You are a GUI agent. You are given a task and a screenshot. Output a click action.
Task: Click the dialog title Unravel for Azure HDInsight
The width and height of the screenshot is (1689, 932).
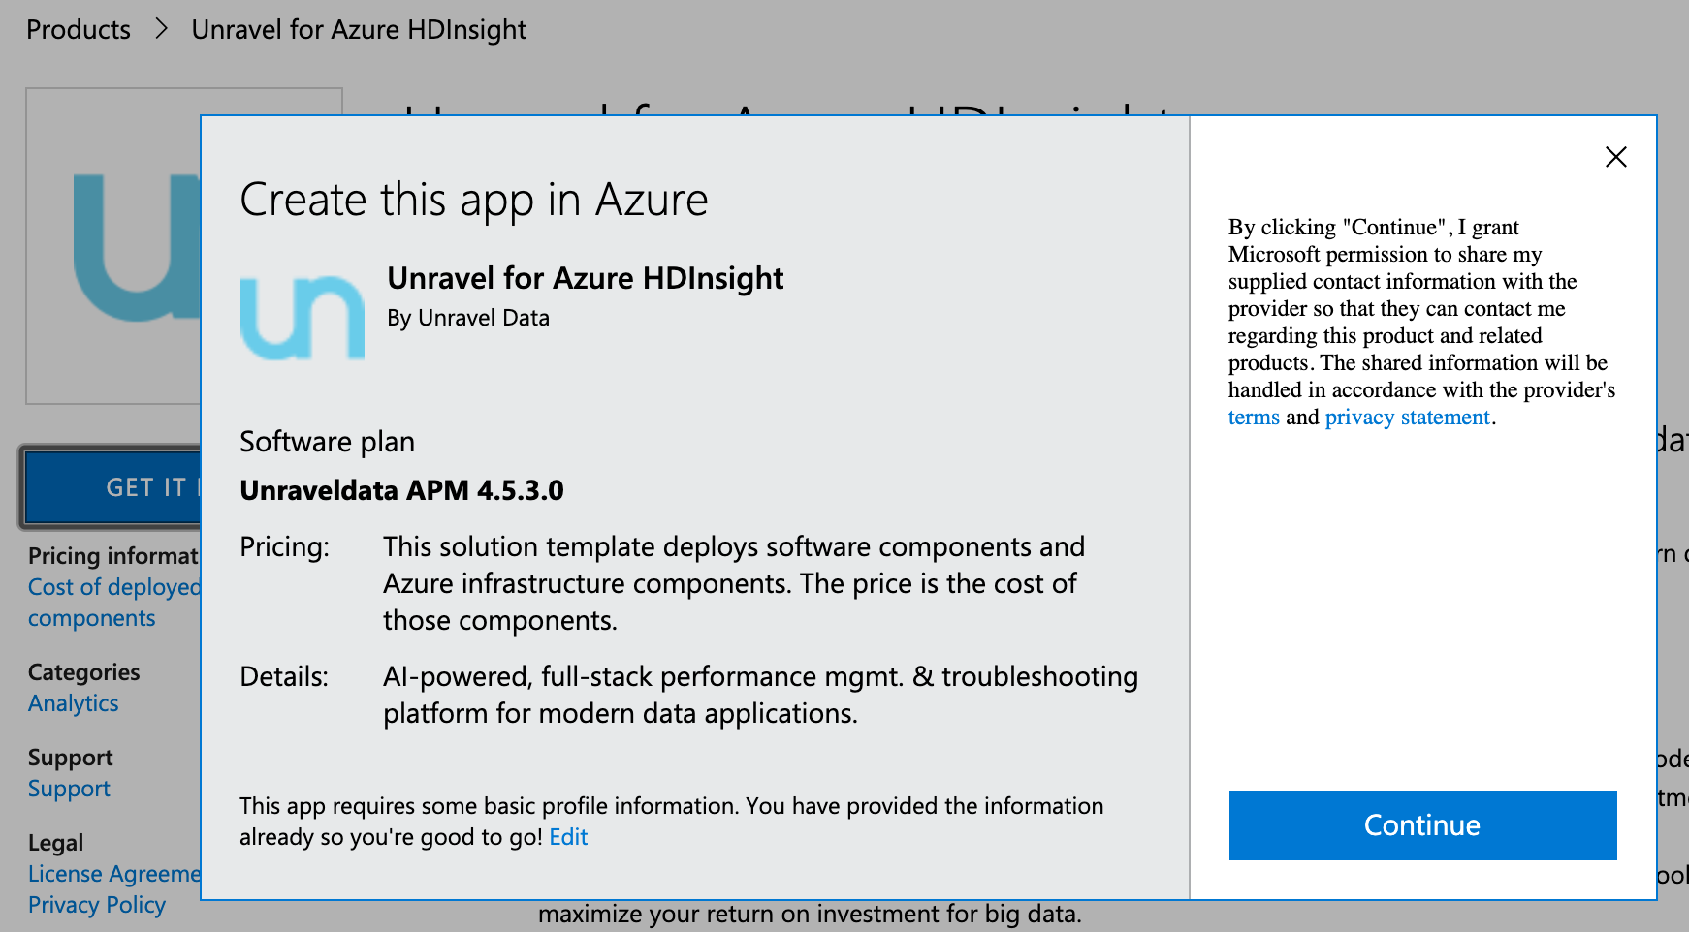tap(585, 279)
